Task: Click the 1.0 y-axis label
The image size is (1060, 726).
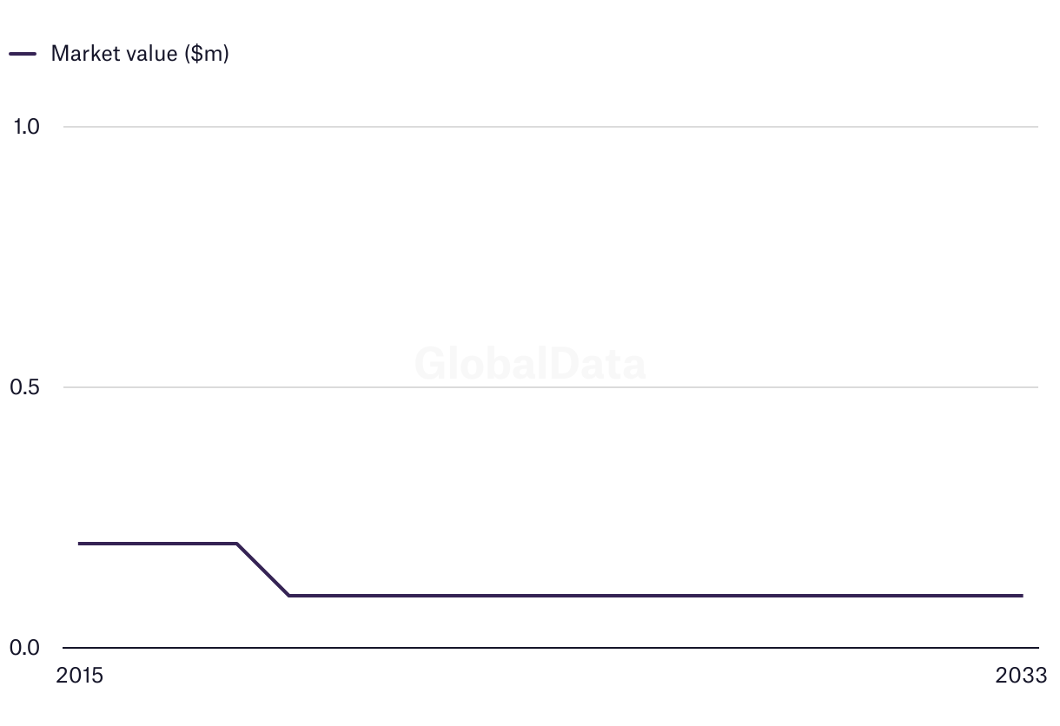Action: [x=27, y=127]
